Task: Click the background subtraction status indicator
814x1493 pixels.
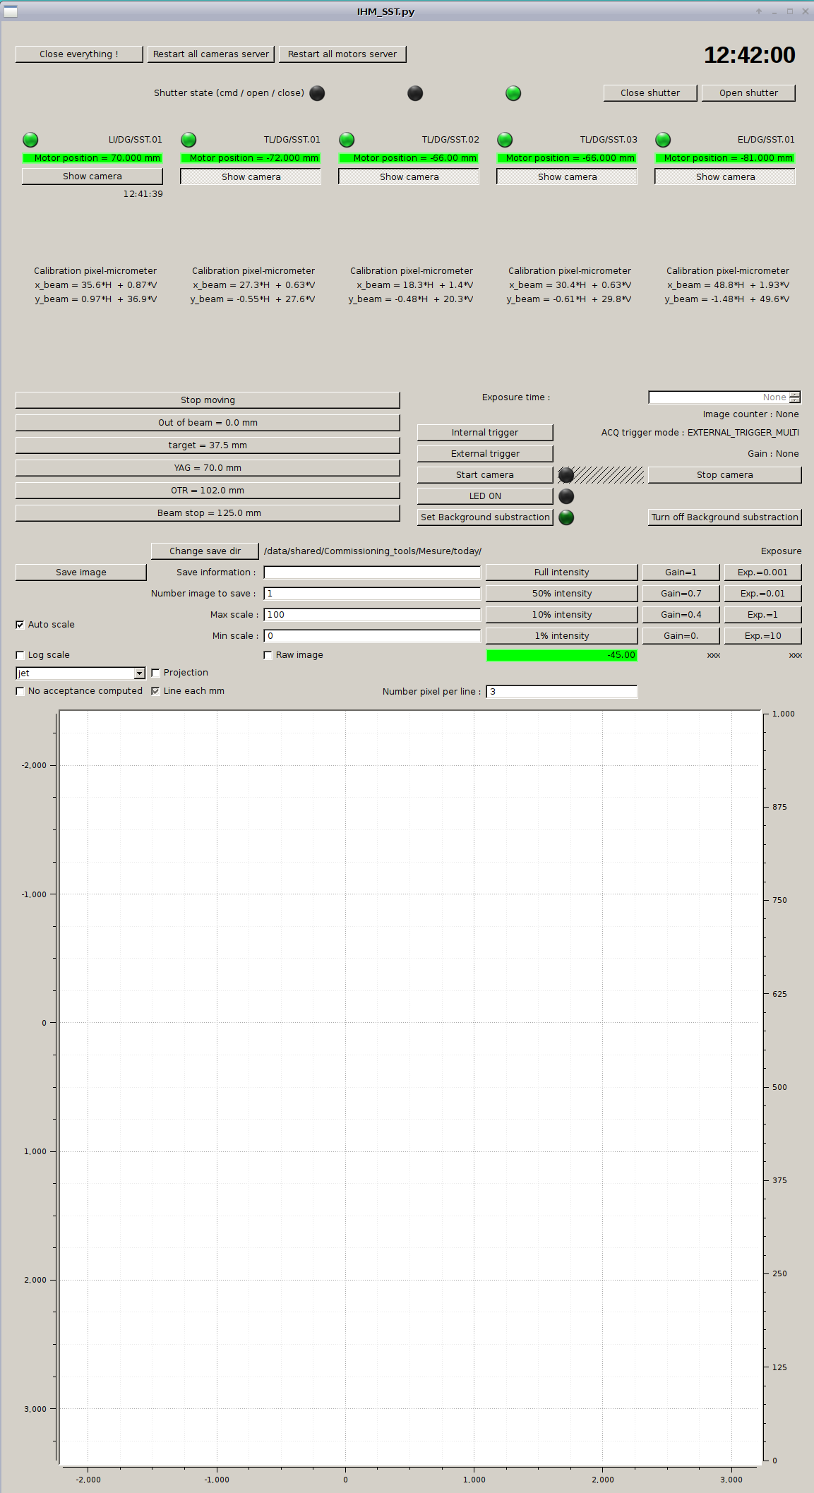Action: point(566,517)
